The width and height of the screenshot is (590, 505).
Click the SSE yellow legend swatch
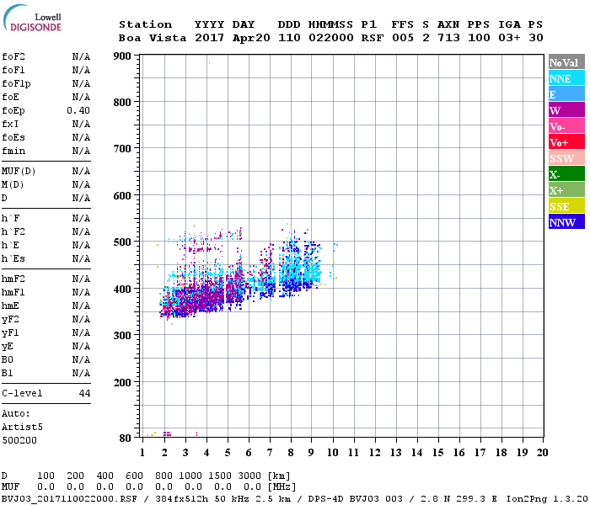(566, 206)
